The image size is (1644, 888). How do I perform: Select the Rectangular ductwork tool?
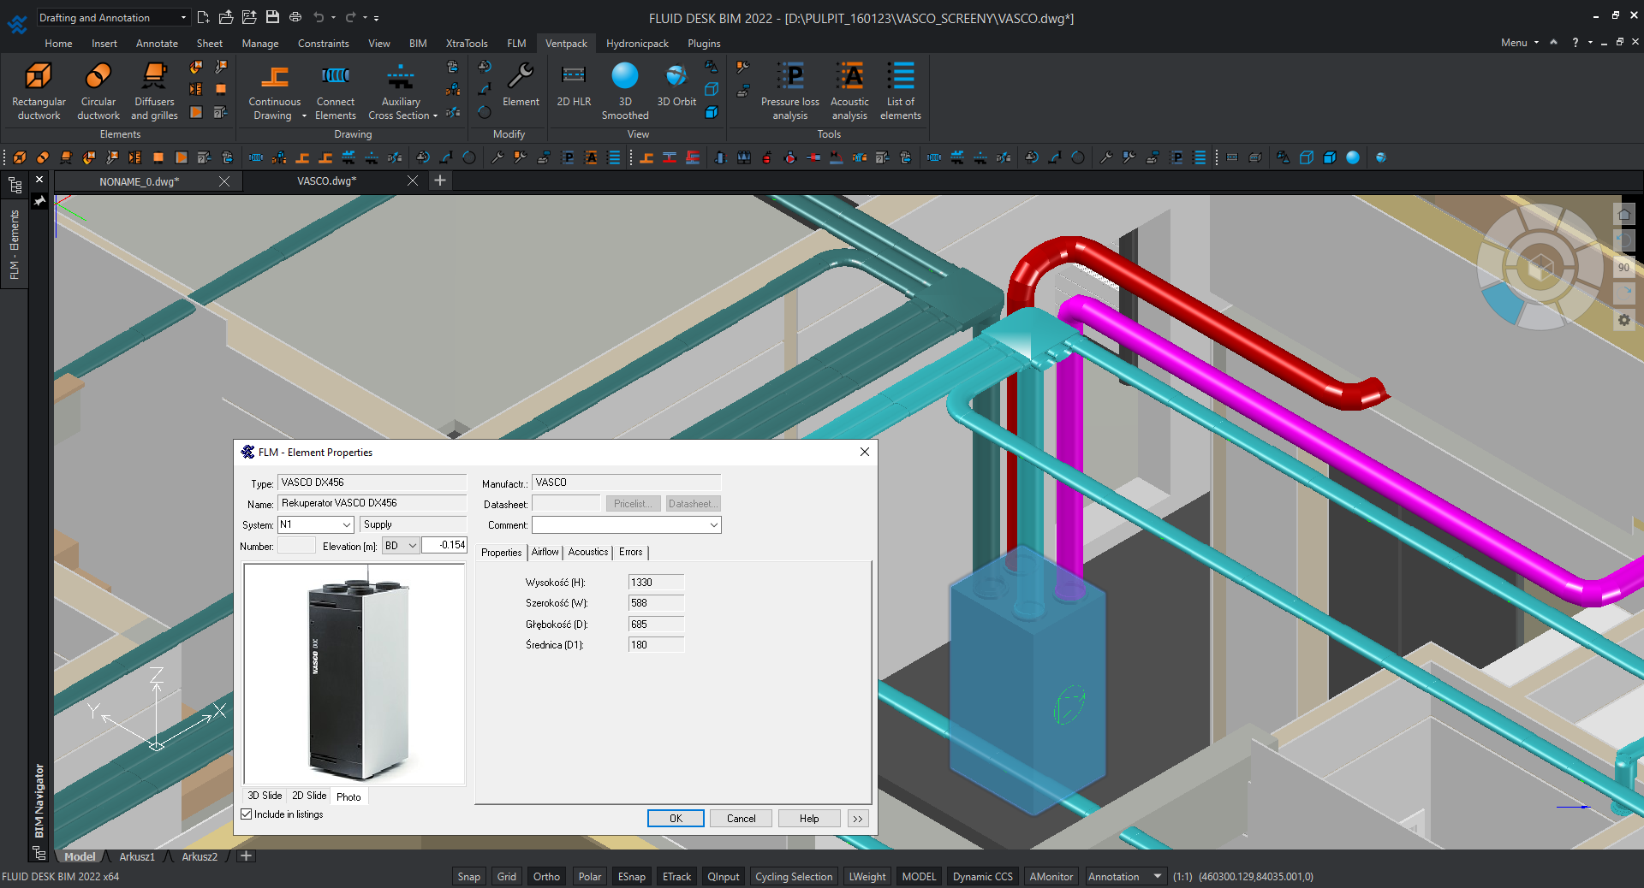click(39, 90)
